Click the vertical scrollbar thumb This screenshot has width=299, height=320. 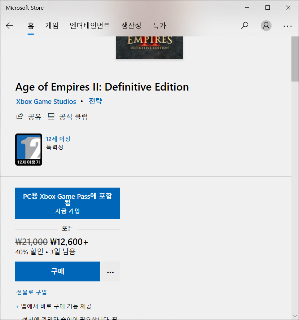coord(295,59)
